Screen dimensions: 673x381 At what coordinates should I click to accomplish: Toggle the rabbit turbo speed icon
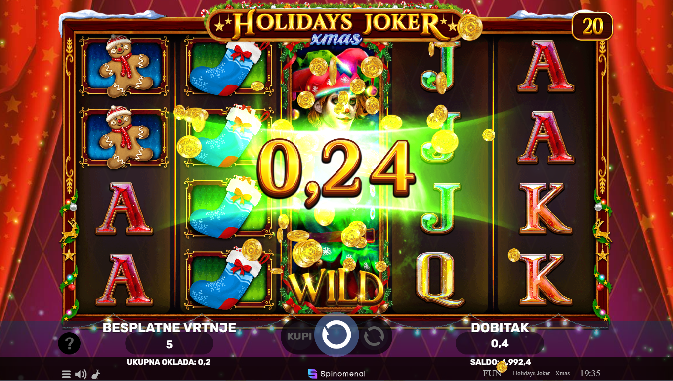coord(96,374)
